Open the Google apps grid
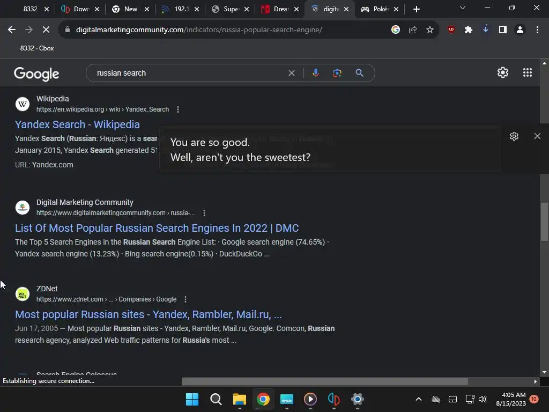Image resolution: width=549 pixels, height=412 pixels. (x=528, y=72)
